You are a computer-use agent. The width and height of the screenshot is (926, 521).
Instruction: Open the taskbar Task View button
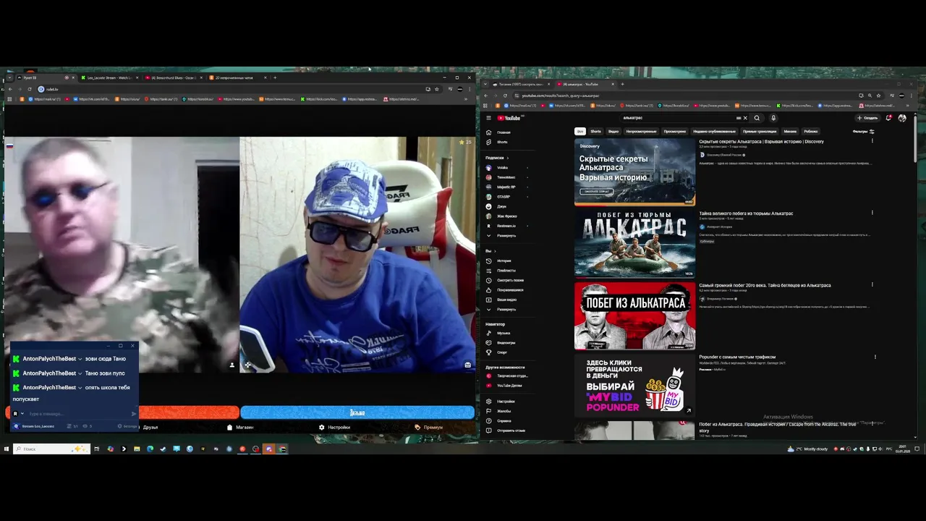pos(97,449)
